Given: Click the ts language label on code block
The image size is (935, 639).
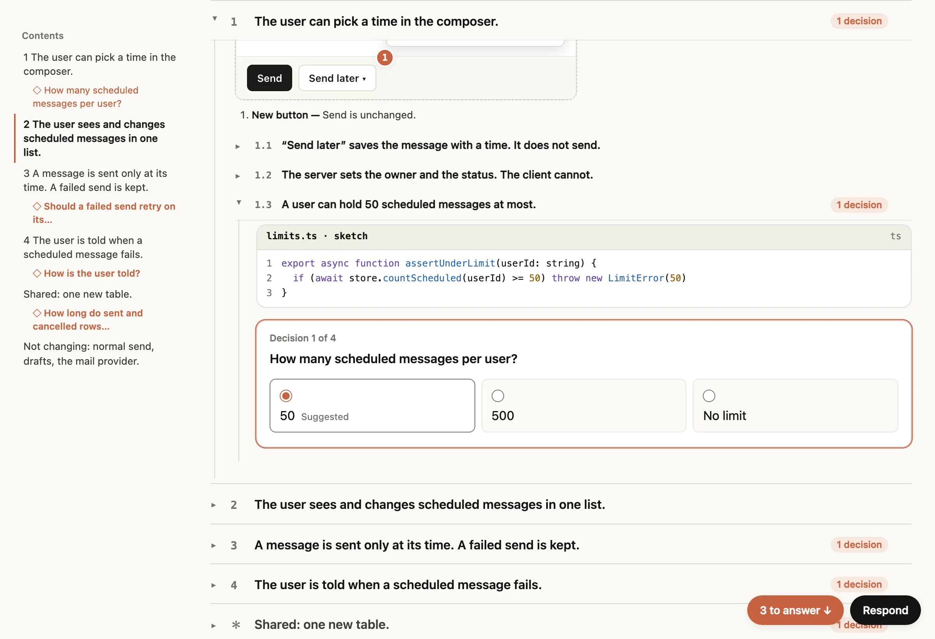Looking at the screenshot, I should point(895,236).
